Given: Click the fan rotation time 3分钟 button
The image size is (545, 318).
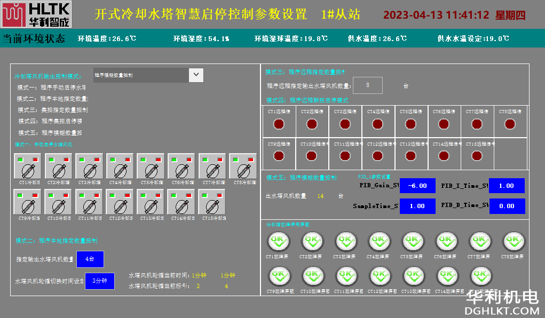Looking at the screenshot, I should [99, 281].
